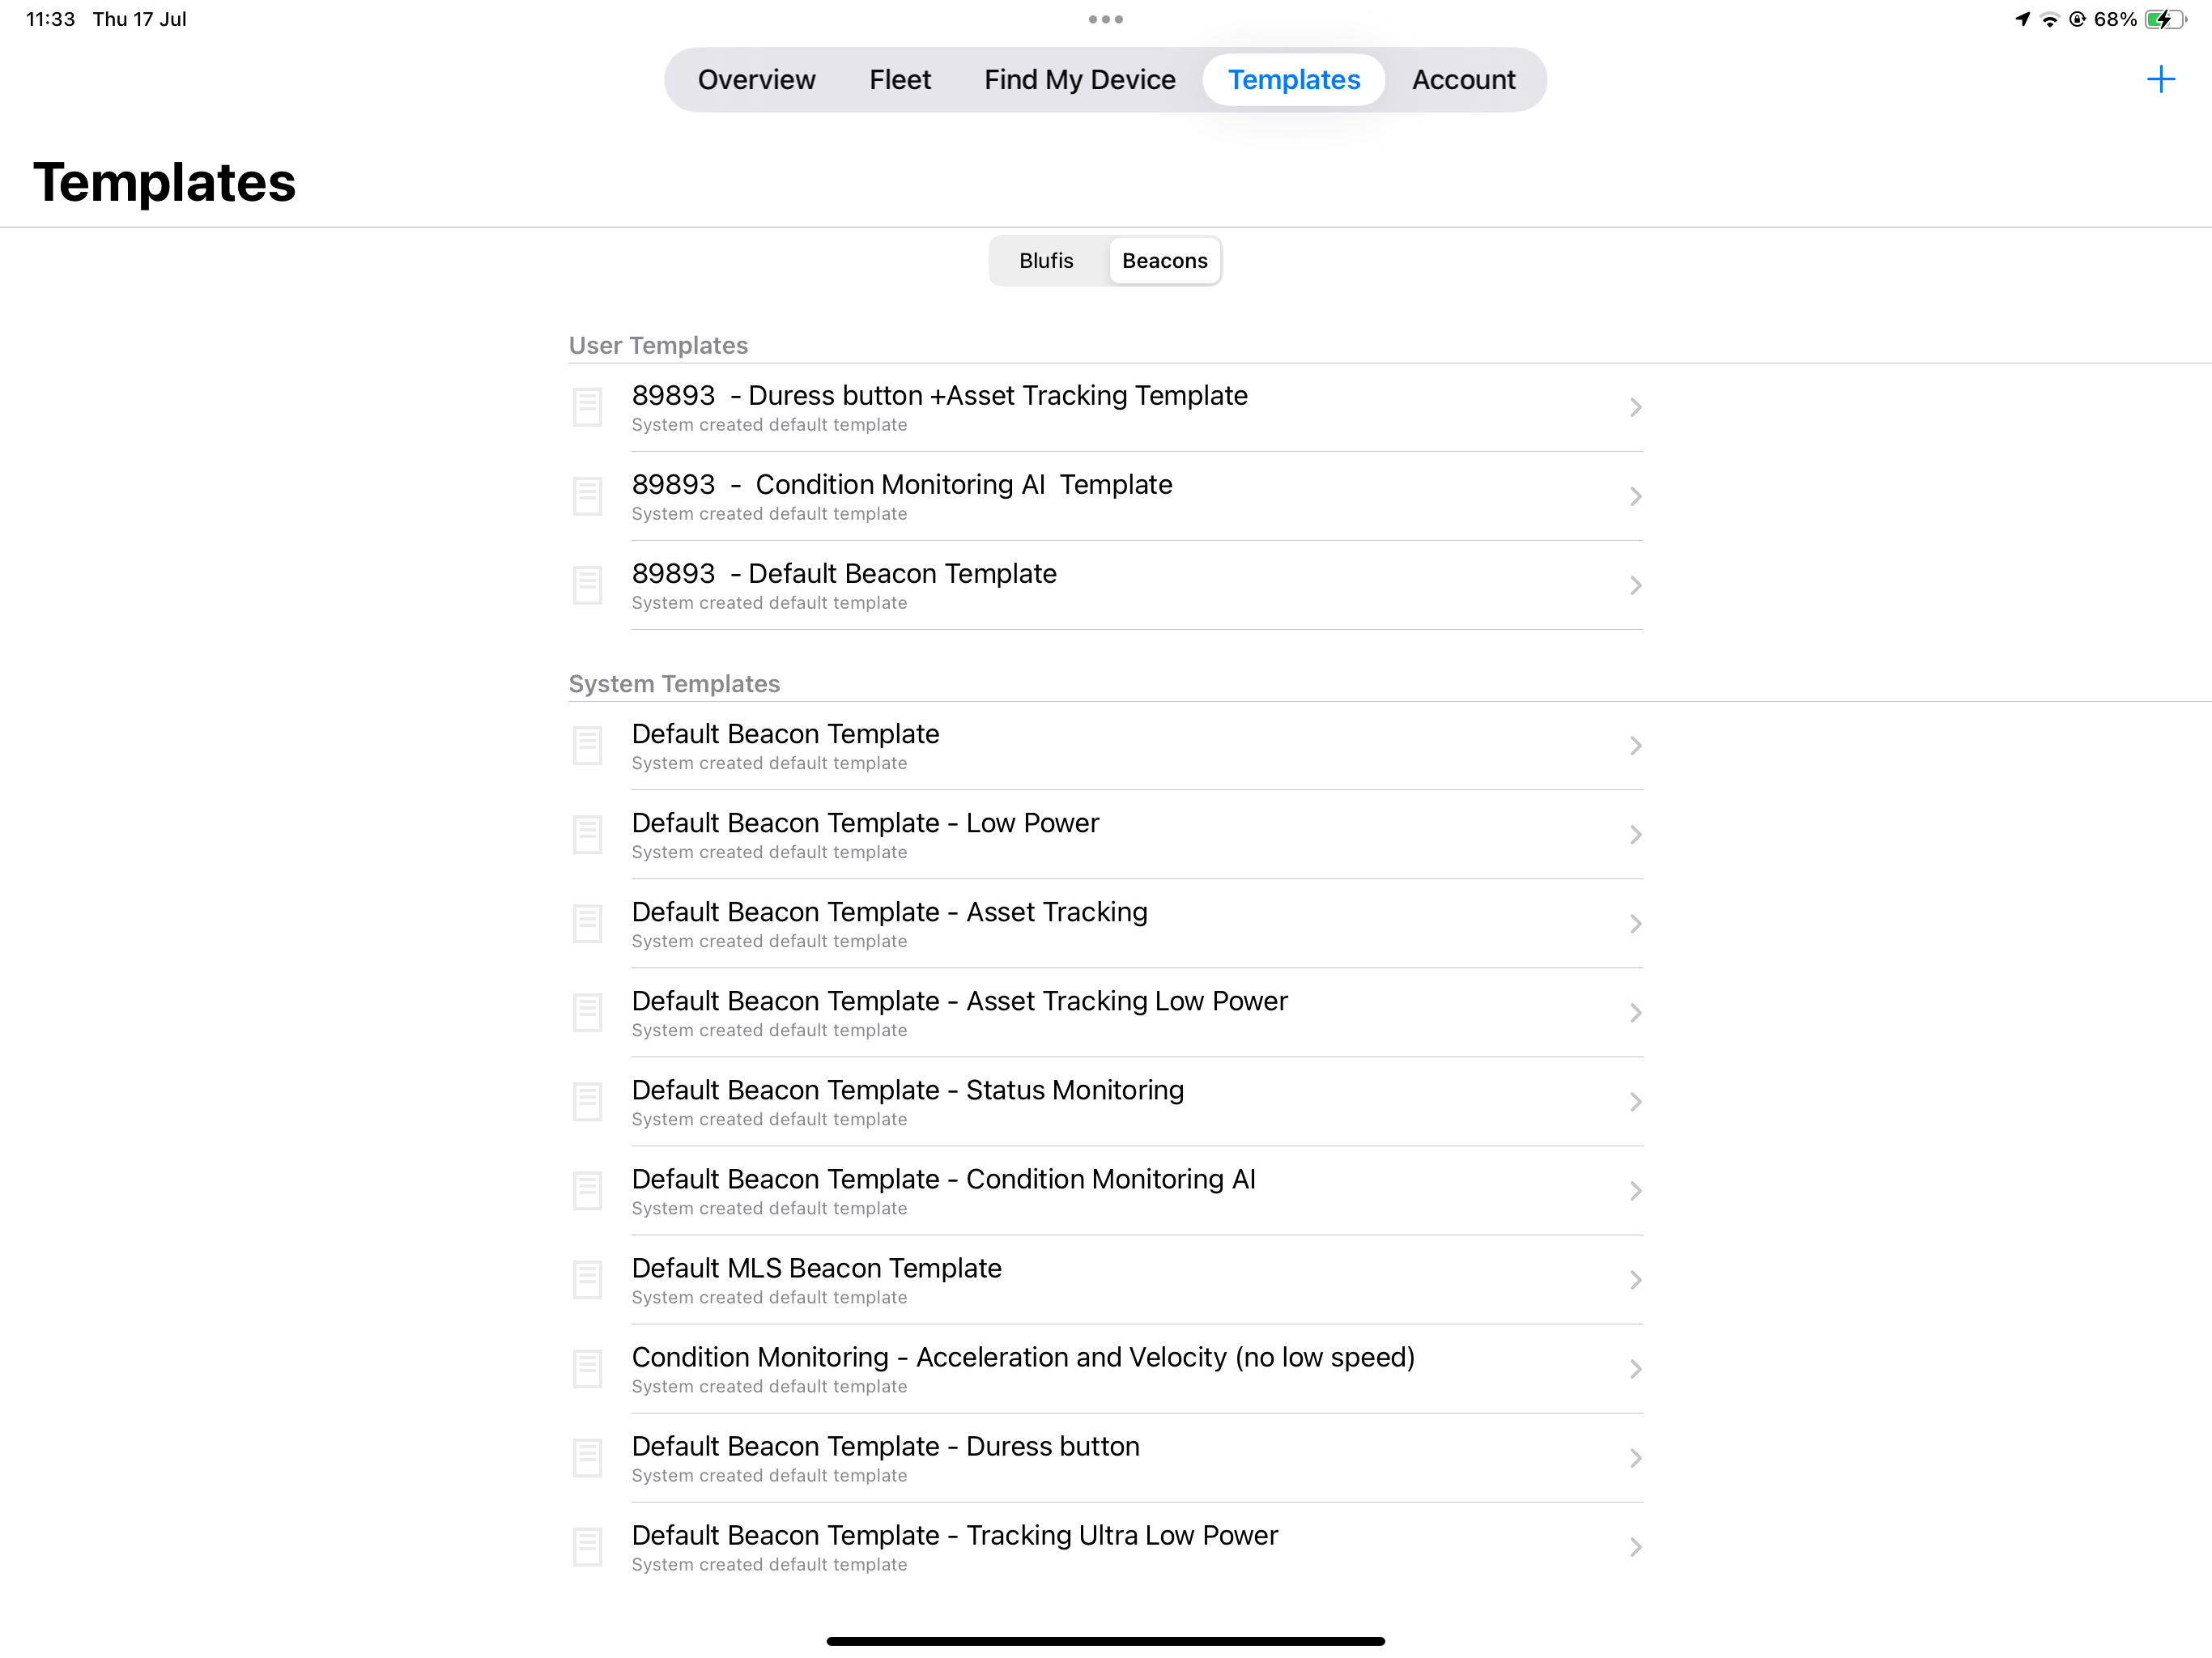
Task: Click document icon beside Default Condition Monitoring AI
Action: click(587, 1190)
